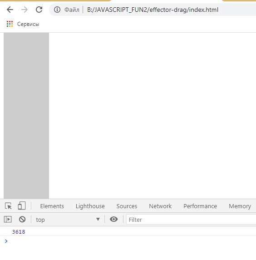Screen dimensions: 256x260
Task: Select the 3618 console output value
Action: pos(19,232)
